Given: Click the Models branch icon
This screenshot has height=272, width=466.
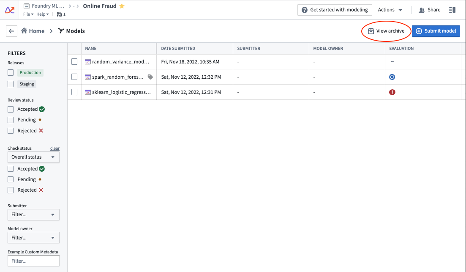Looking at the screenshot, I should click(x=61, y=30).
